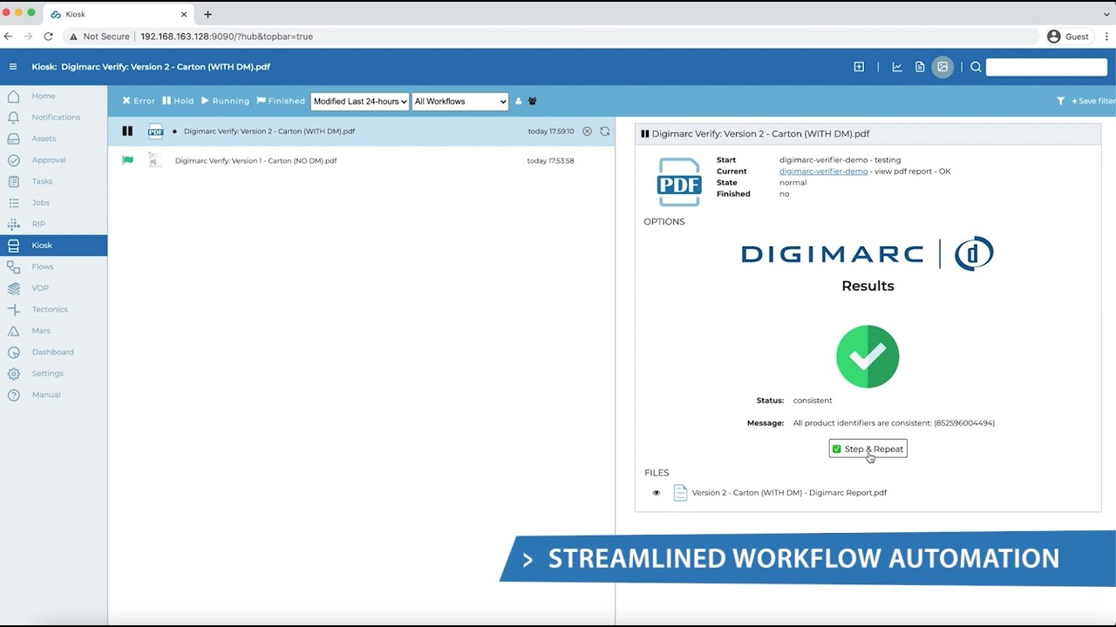Select the Kiosk sidebar icon
Screen dimensions: 1116x627
(x=13, y=246)
